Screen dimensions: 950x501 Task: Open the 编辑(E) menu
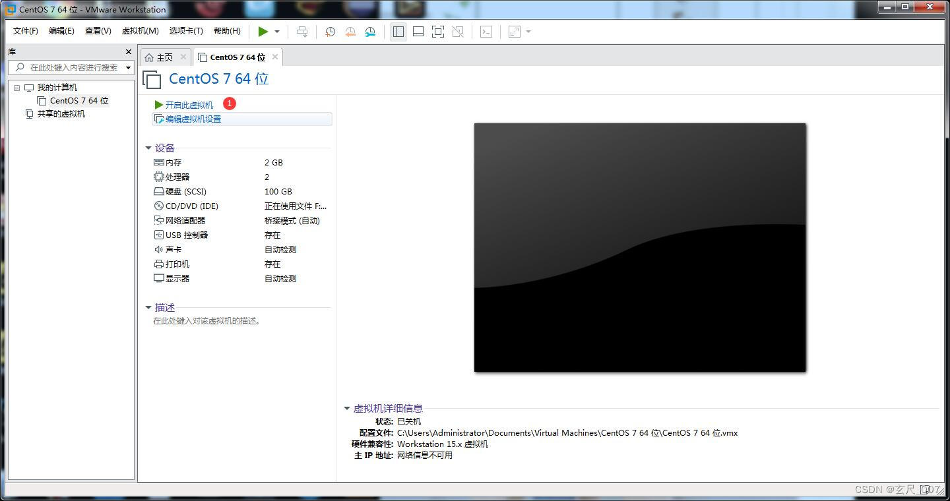(61, 31)
